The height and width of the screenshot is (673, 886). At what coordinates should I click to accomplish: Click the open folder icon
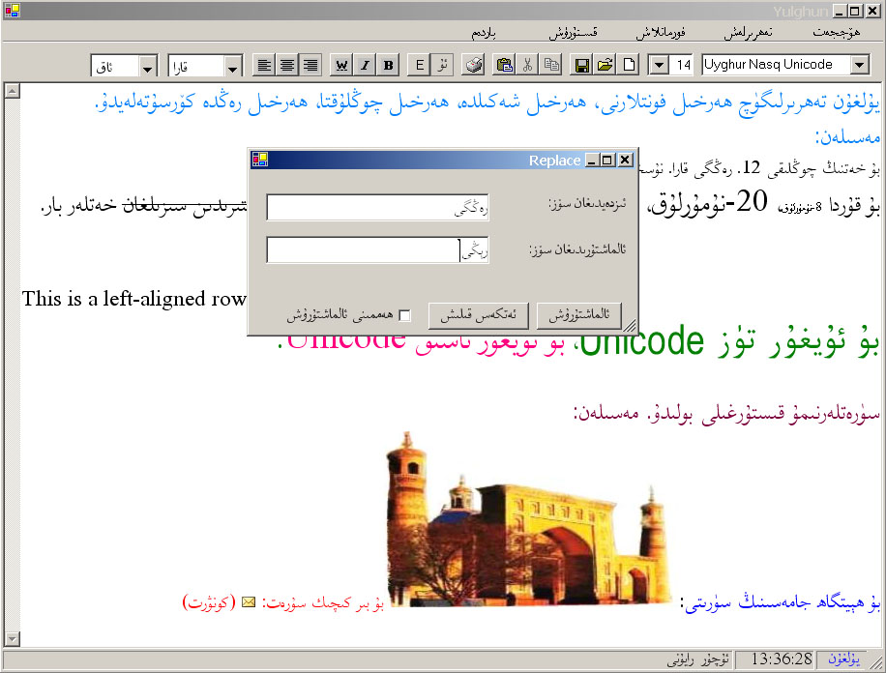605,66
